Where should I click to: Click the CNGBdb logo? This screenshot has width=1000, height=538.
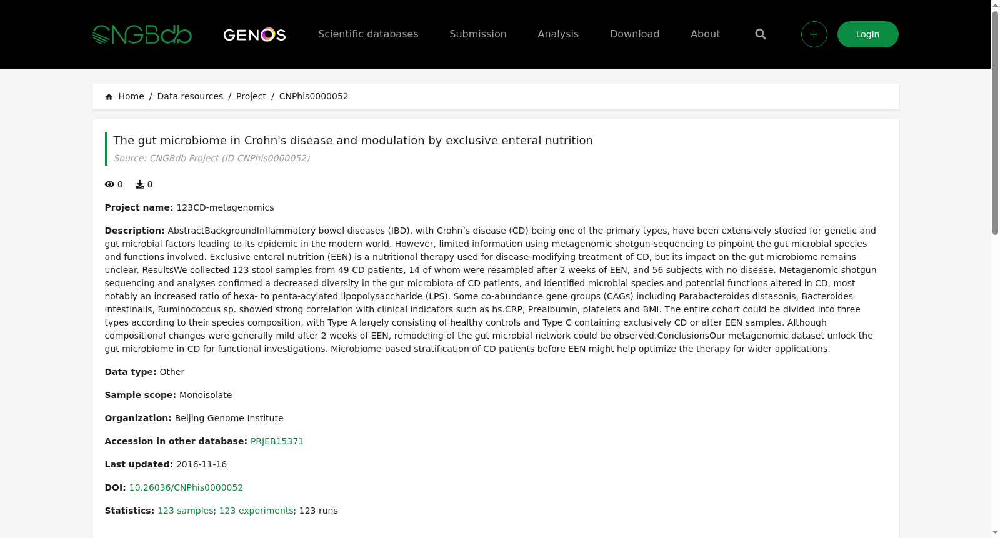[x=142, y=34]
